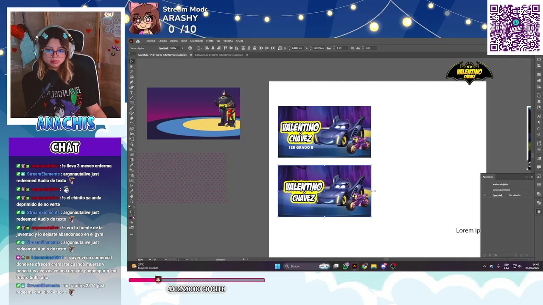
Task: Add new stroke in Apariencia panel
Action: (484, 255)
